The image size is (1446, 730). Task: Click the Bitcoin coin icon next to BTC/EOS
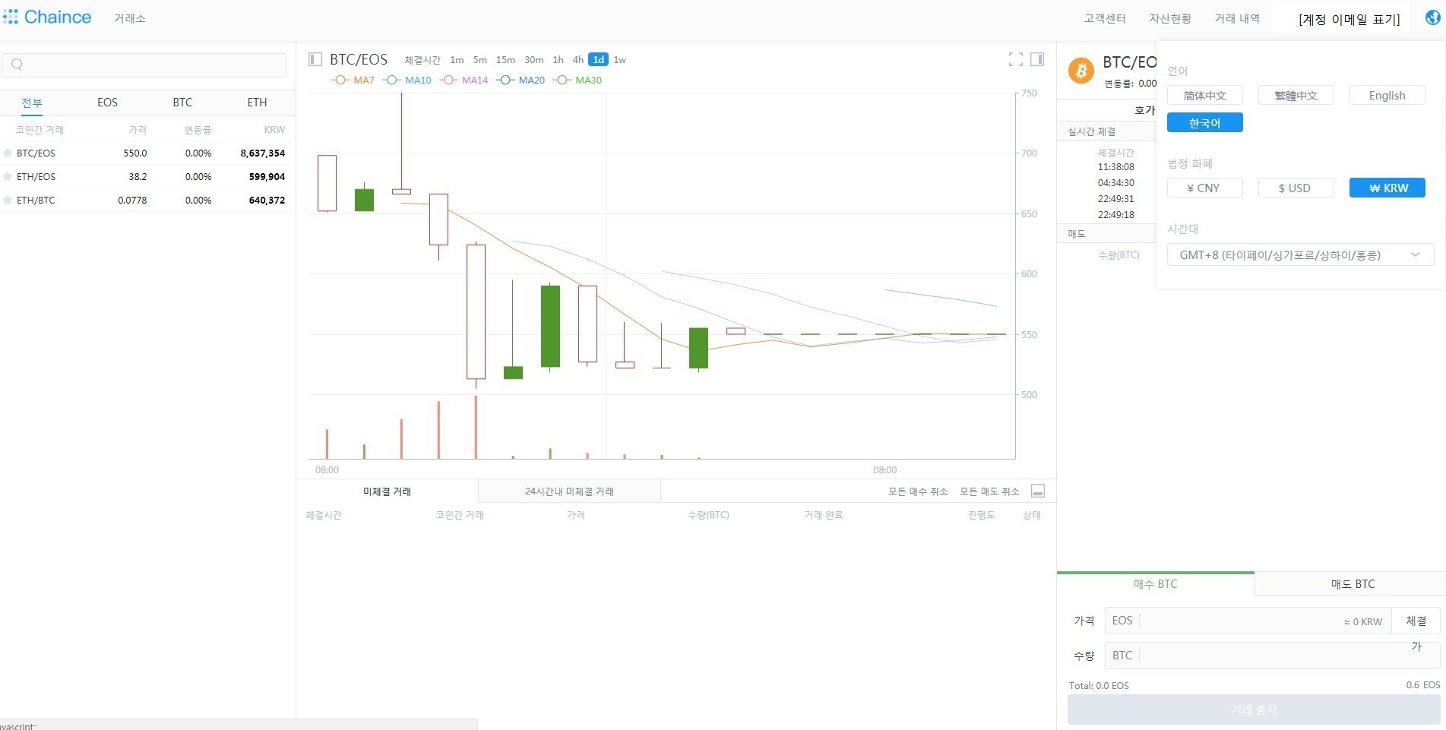1080,70
